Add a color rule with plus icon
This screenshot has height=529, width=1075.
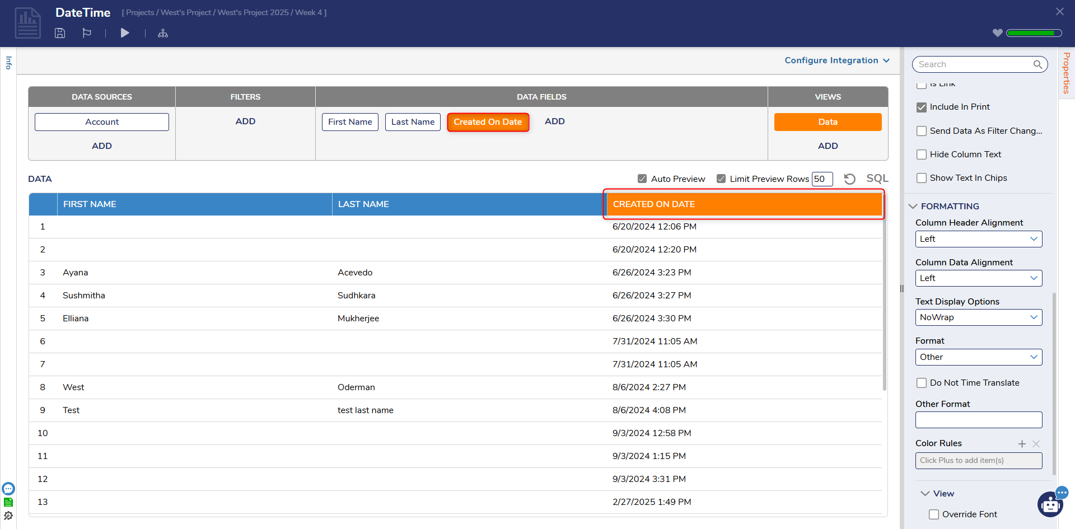click(1022, 444)
